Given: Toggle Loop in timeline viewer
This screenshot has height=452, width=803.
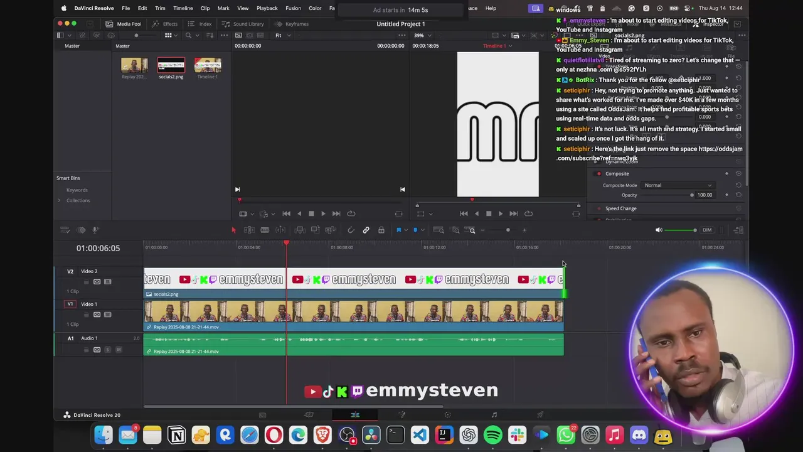Looking at the screenshot, I should click(529, 213).
